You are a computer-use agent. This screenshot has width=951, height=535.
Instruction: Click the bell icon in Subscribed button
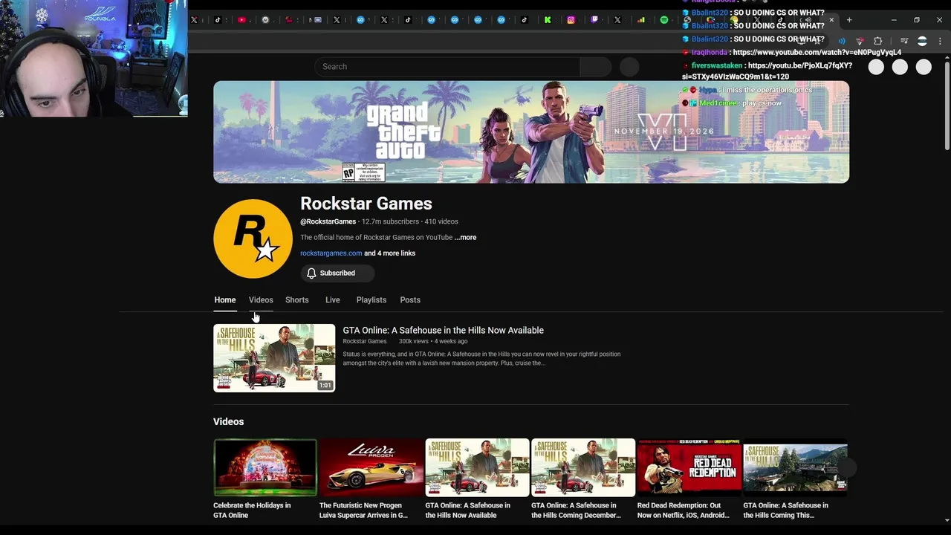[x=311, y=273]
